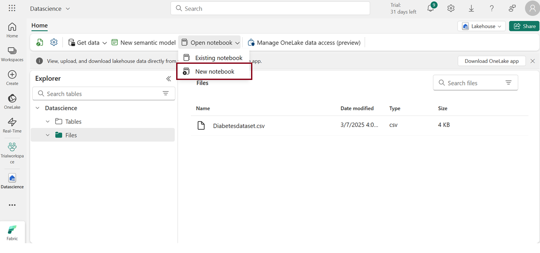Collapse the Explorer pane with double chevron
This screenshot has width=540, height=253.
169,79
